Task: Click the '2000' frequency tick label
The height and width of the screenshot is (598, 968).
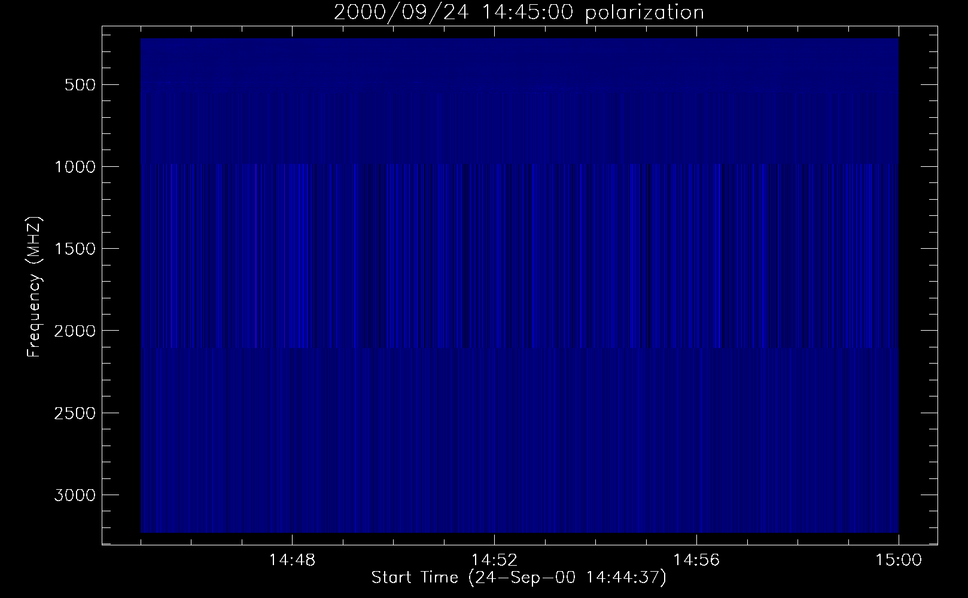Action: (75, 331)
